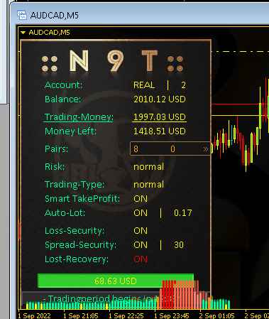269x319 pixels.
Task: Click the Money Left value 1418.51 USD
Action: point(160,131)
